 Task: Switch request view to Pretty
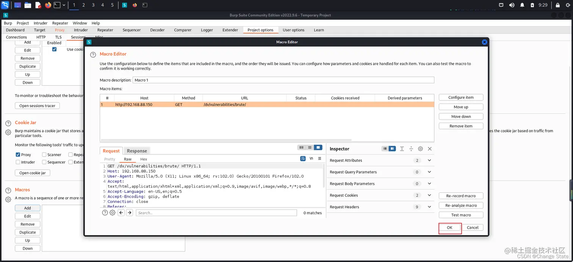tap(110, 159)
